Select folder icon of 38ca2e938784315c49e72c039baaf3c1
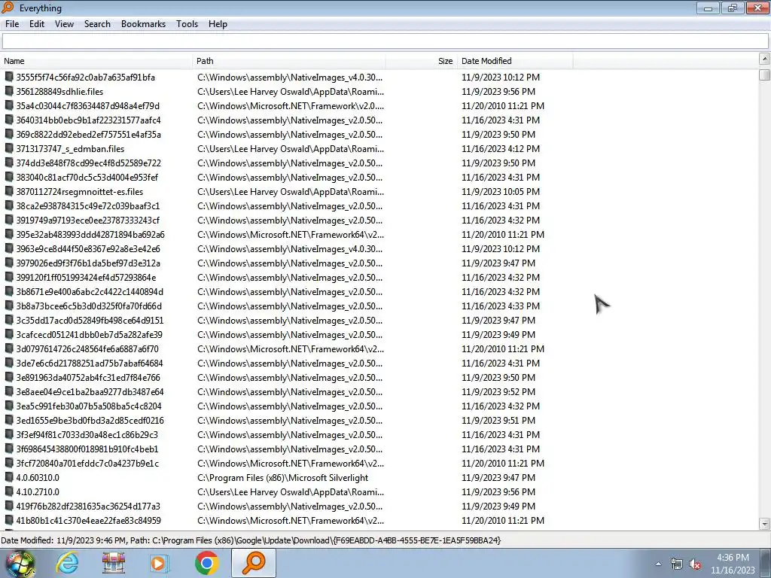This screenshot has width=771, height=578. [x=9, y=205]
